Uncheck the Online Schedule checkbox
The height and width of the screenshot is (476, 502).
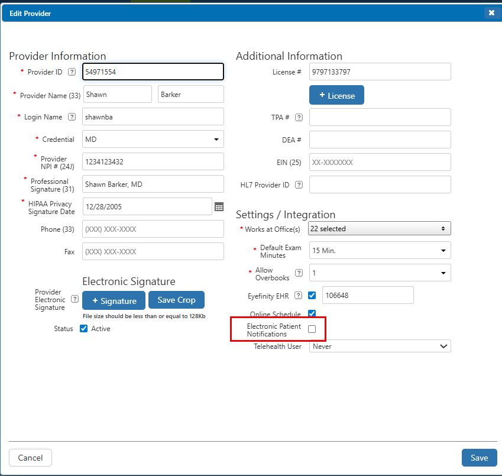(x=312, y=314)
